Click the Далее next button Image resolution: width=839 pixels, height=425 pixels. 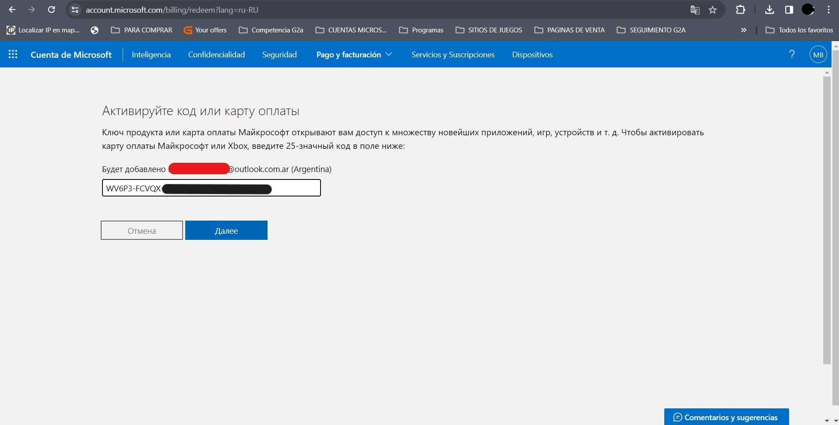pyautogui.click(x=226, y=230)
